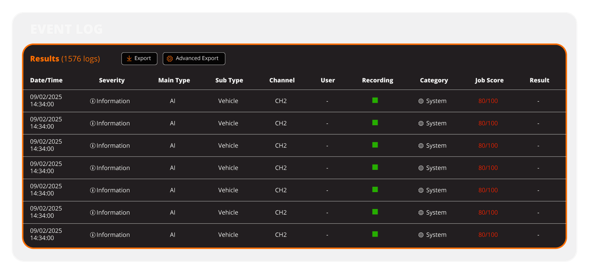Viewport: 594px width, 271px height.
Task: Click the Results (1576 logs) title
Action: [65, 59]
